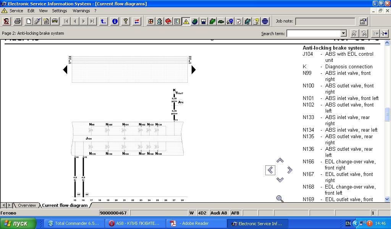Screen dimensions: 391x229
Task: Click the Windows Start button 'пуск'
Action: tap(18, 224)
